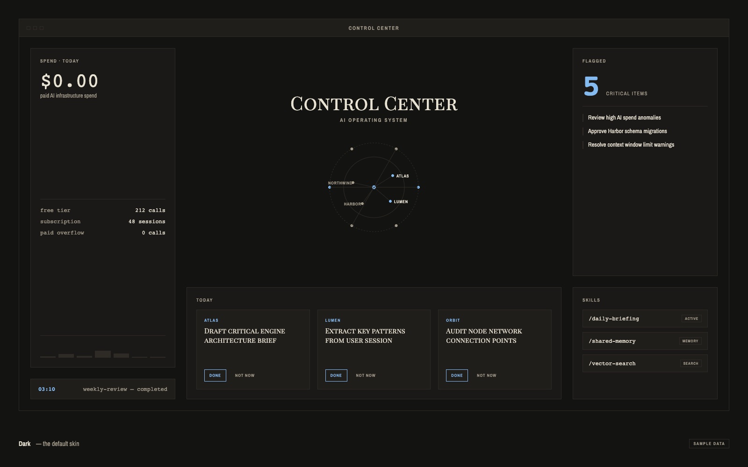
Task: Open the /vector-search skill
Action: pos(645,363)
